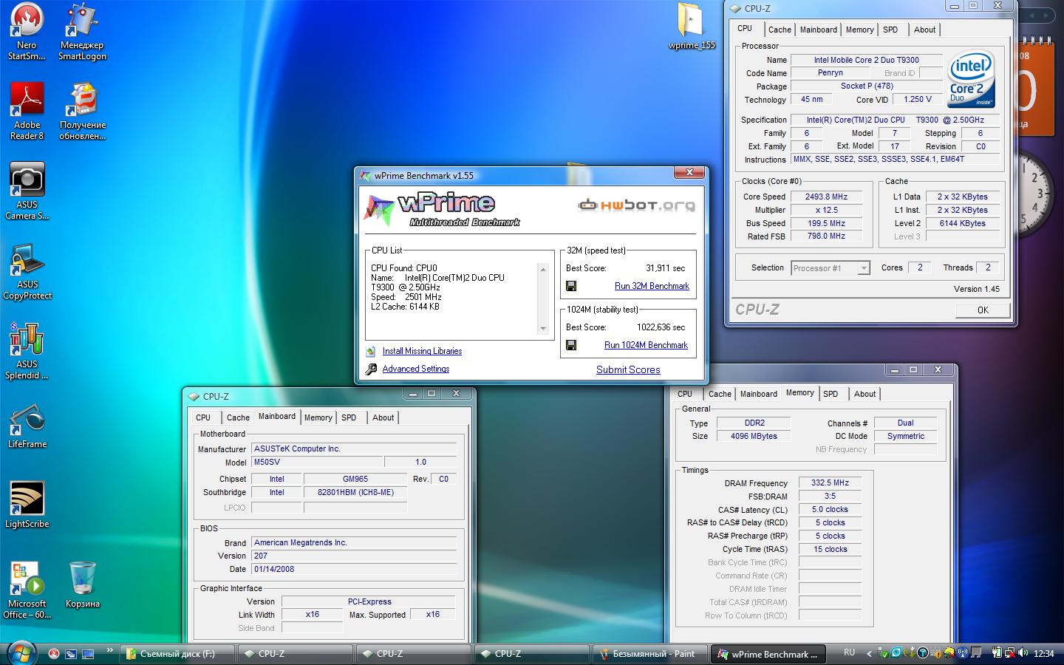Click the floppy save icon beside Run 1024M Benchmark
The image size is (1064, 665).
(x=571, y=345)
